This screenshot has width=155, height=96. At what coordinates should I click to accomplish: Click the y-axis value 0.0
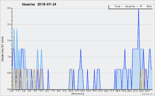9,89
